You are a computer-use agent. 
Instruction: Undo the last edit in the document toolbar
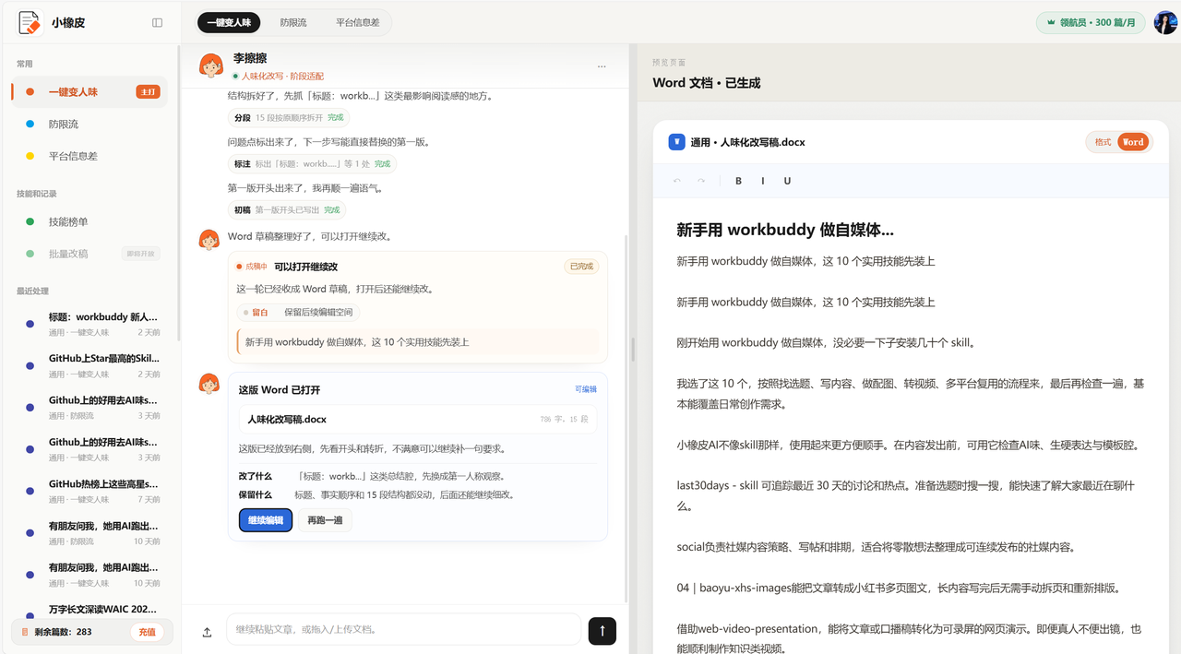pos(677,181)
